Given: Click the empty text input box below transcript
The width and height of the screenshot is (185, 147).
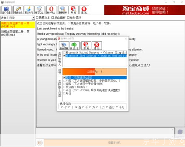Looking at the screenshot, I should coord(104,133).
